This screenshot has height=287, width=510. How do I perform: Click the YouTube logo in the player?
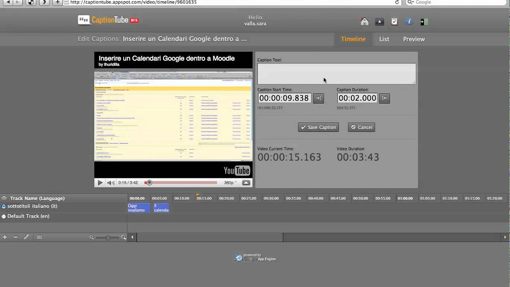(237, 171)
